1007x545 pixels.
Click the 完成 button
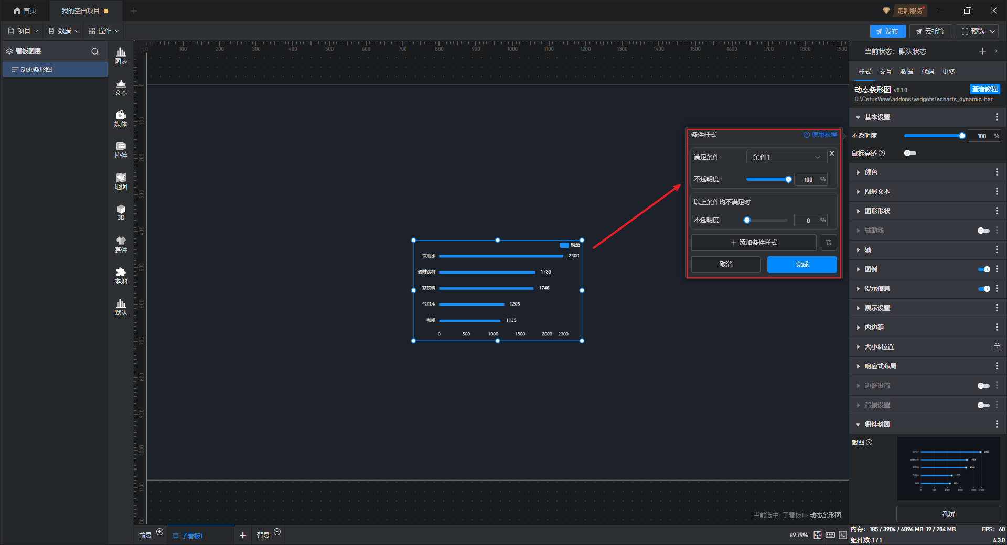pos(801,265)
